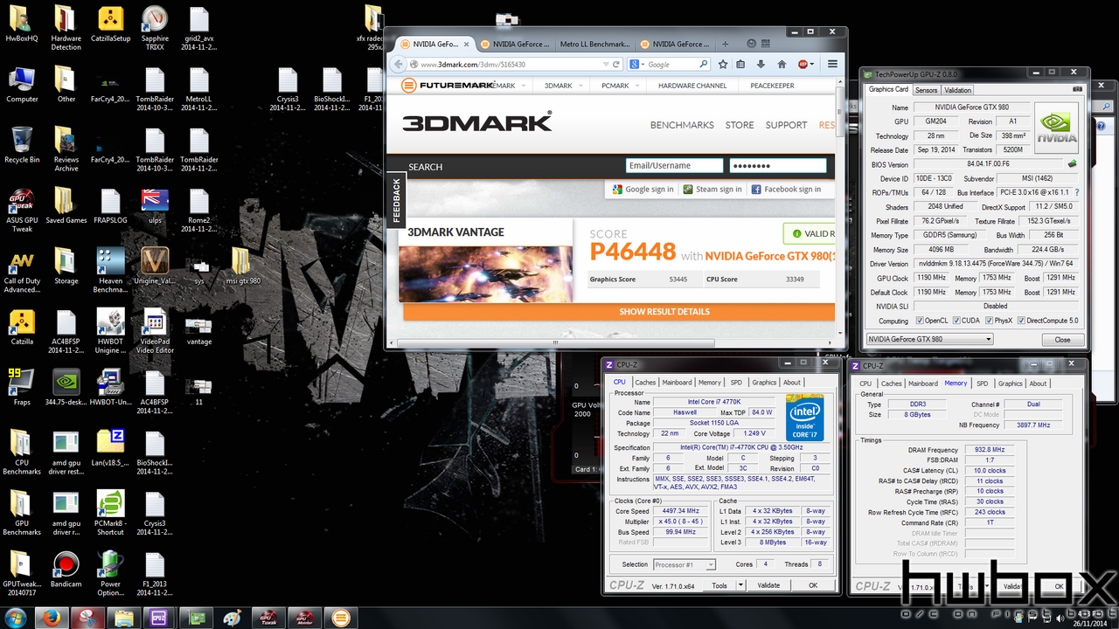Toggle the PhysX checkbox in GPU-Z

click(x=988, y=321)
